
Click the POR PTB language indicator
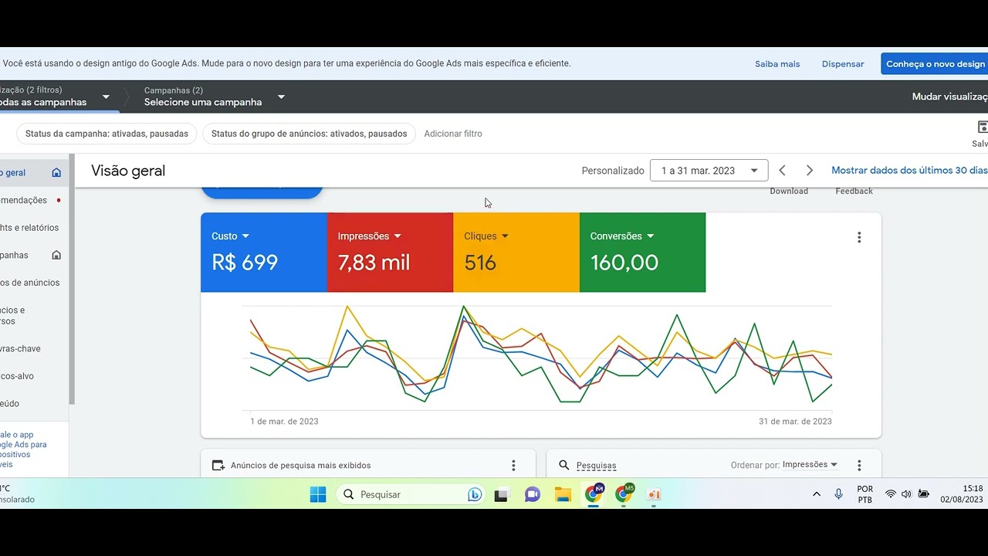tap(865, 494)
